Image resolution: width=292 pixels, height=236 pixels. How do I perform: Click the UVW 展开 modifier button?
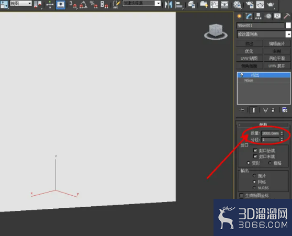[x=277, y=66]
